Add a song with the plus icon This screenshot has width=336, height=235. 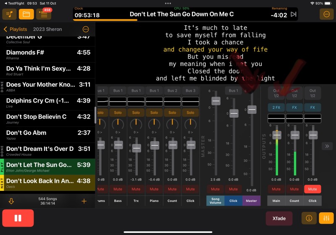pyautogui.click(x=84, y=201)
